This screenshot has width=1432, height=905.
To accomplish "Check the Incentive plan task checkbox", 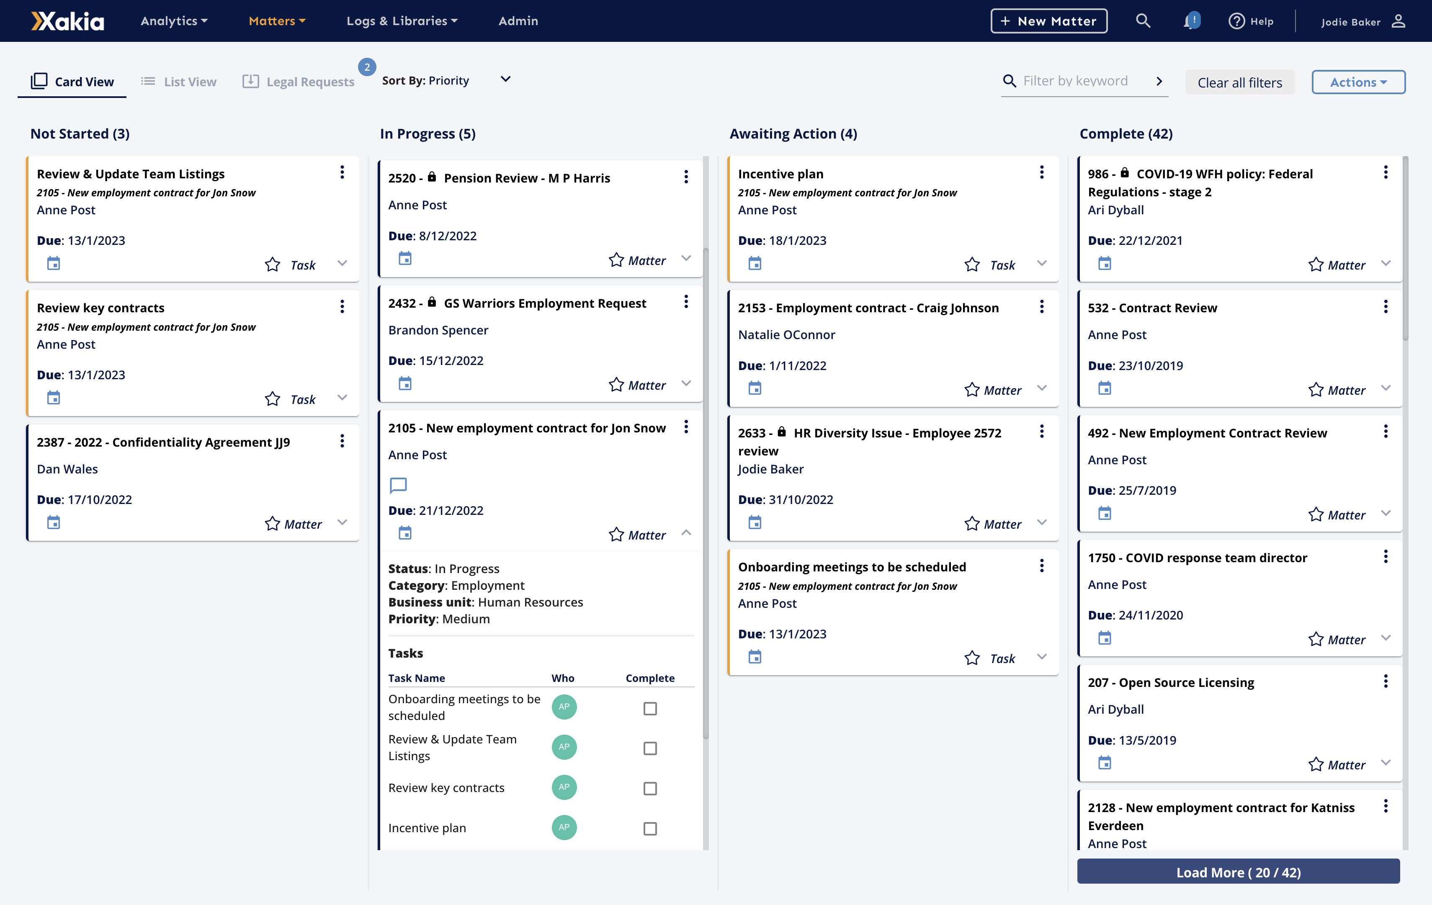I will (x=650, y=828).
